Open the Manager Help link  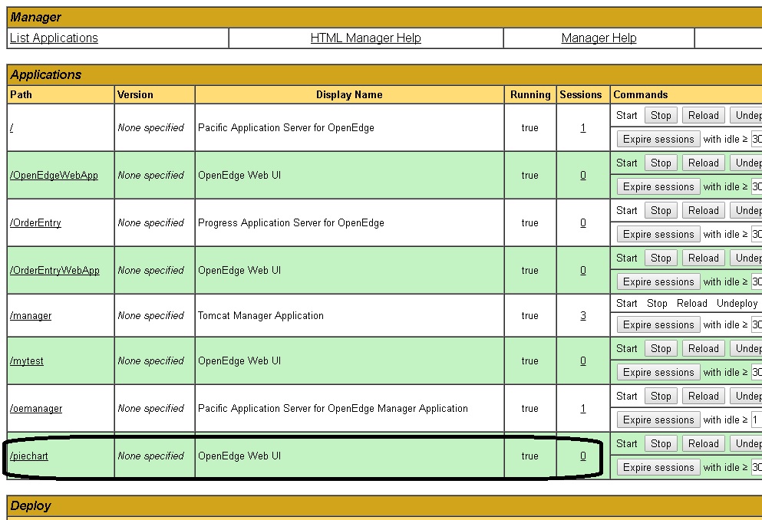(x=599, y=38)
